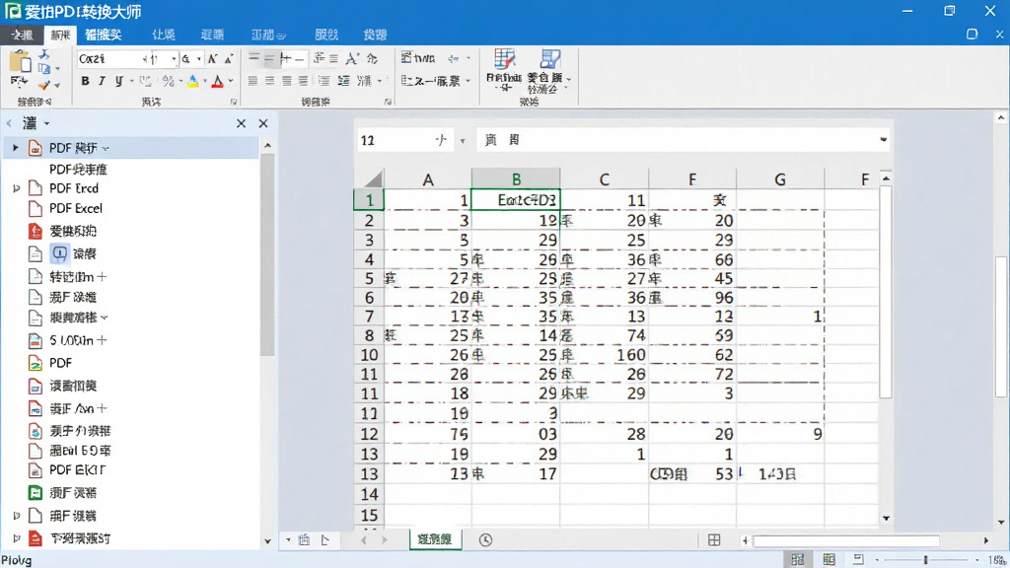Open the sixth ribbon tab
The height and width of the screenshot is (568, 1010).
click(268, 35)
